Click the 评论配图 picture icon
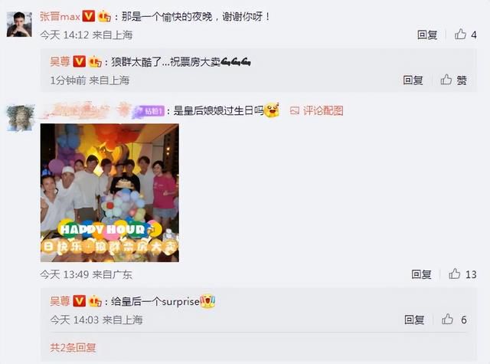Screen dimensions: 490x364 (x=294, y=110)
